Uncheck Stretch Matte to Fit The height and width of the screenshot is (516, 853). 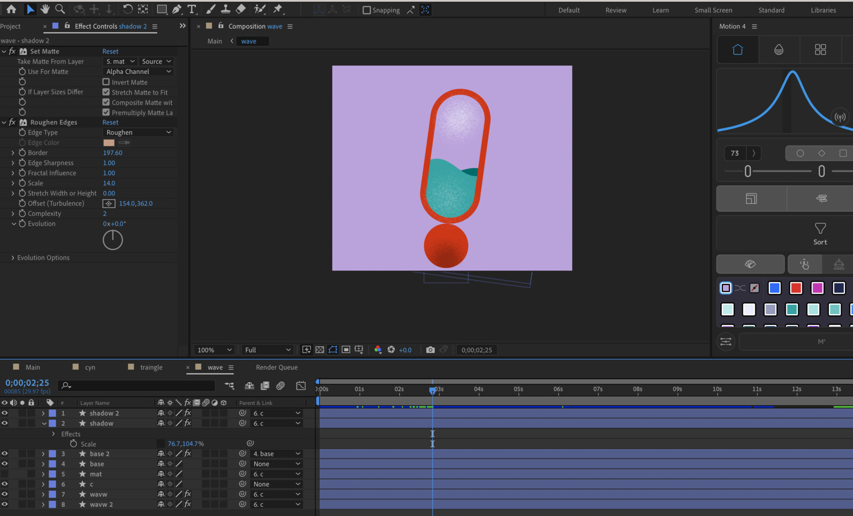(106, 92)
